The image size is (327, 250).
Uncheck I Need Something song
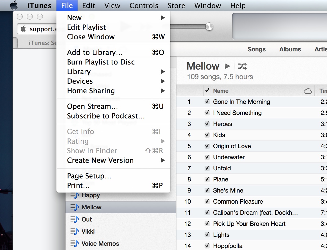click(x=207, y=113)
